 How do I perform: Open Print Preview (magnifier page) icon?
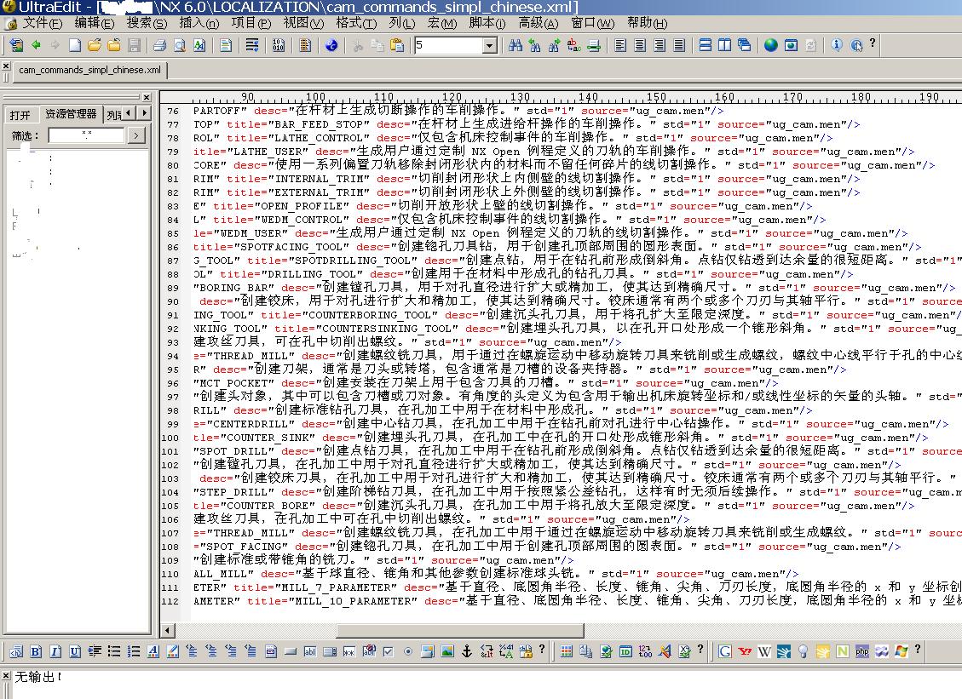pos(179,45)
